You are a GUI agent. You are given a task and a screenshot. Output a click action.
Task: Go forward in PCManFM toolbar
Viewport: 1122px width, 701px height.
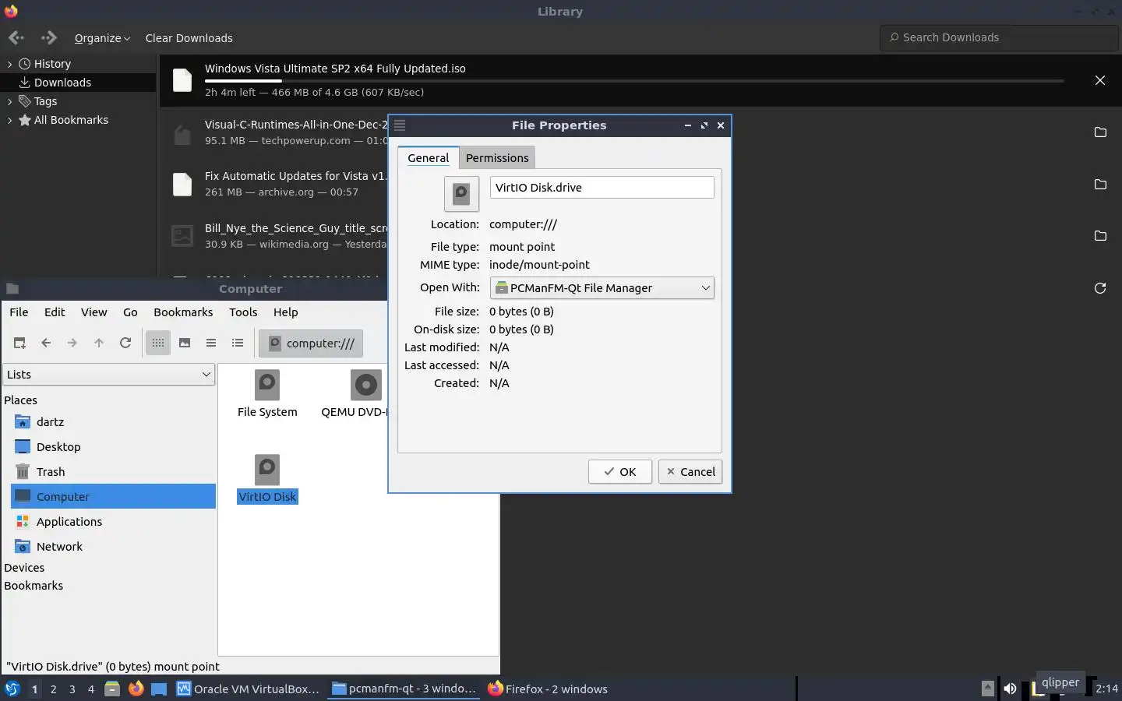click(x=72, y=343)
